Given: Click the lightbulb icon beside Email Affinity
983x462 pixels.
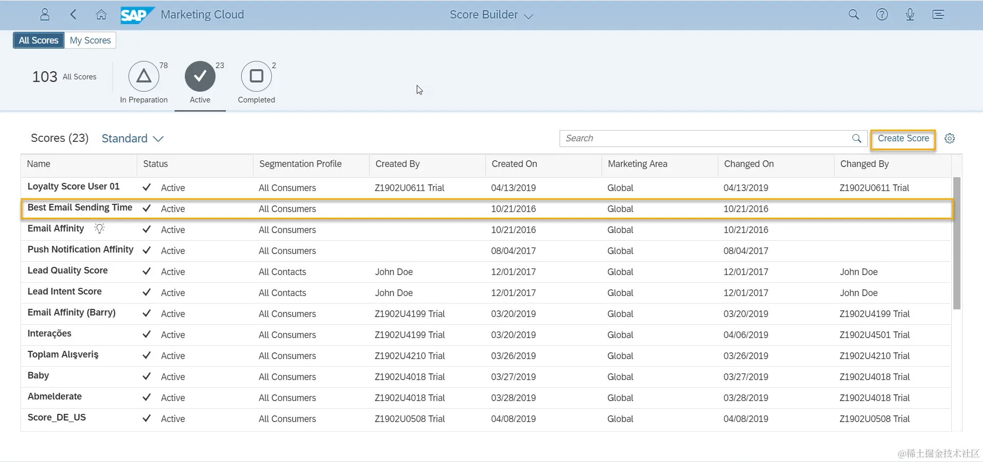Looking at the screenshot, I should (x=99, y=228).
